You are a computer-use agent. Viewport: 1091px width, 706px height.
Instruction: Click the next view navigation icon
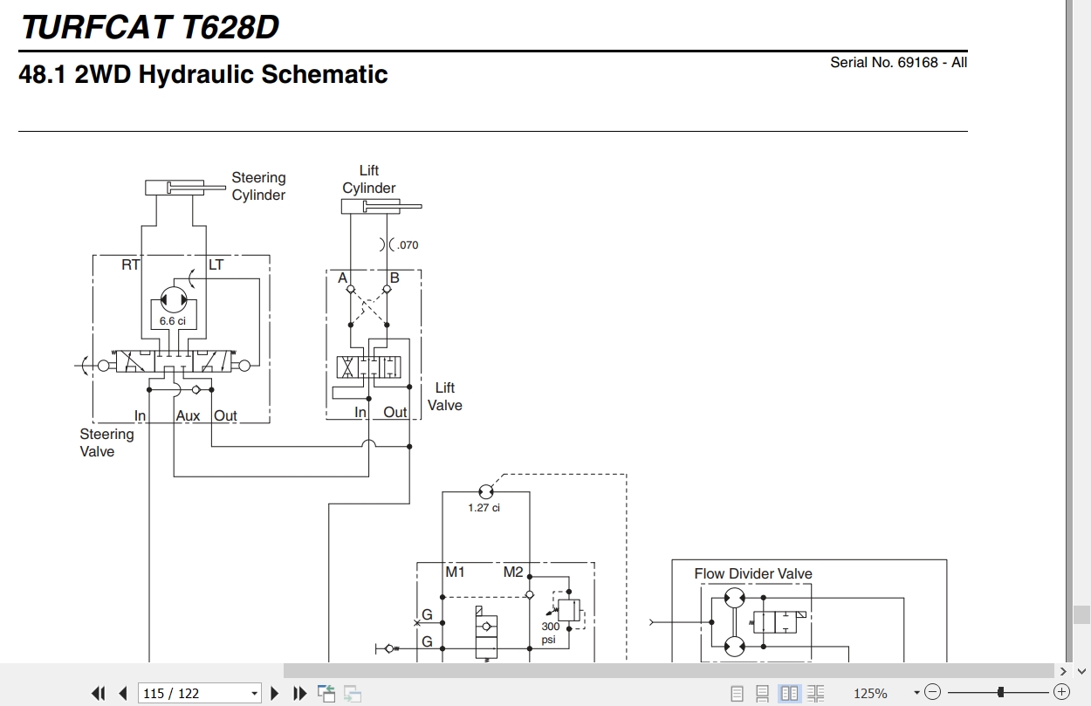click(x=353, y=694)
